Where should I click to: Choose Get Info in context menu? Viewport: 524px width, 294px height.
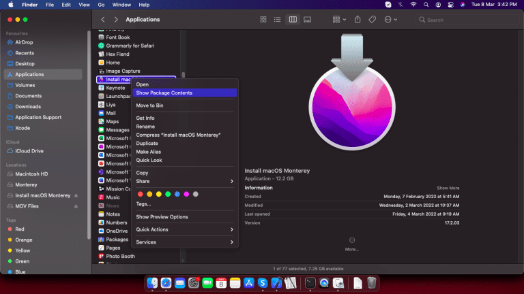coord(185,118)
